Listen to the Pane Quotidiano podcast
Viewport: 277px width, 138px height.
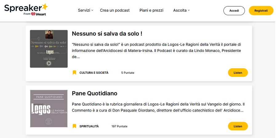coord(238,126)
